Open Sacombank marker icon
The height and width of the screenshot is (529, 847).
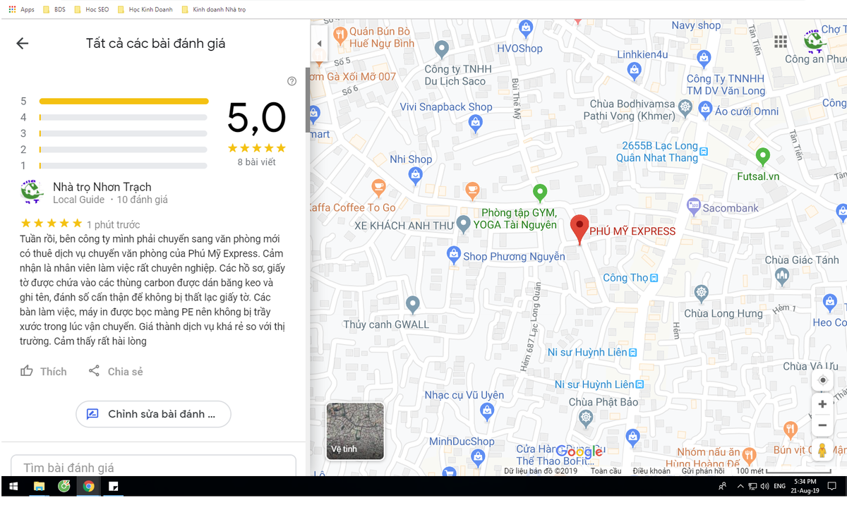coord(693,207)
